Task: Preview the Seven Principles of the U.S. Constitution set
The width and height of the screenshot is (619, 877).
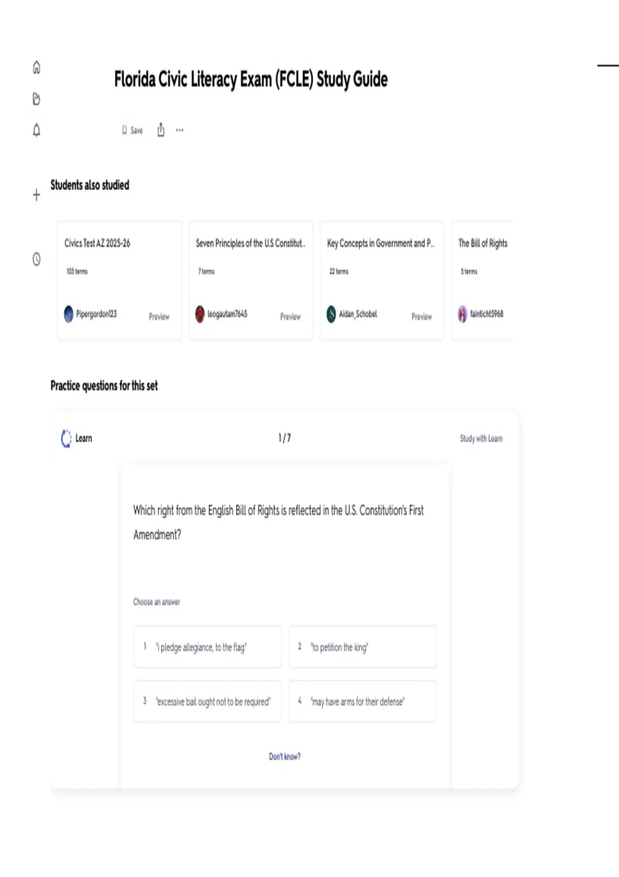Action: (290, 317)
